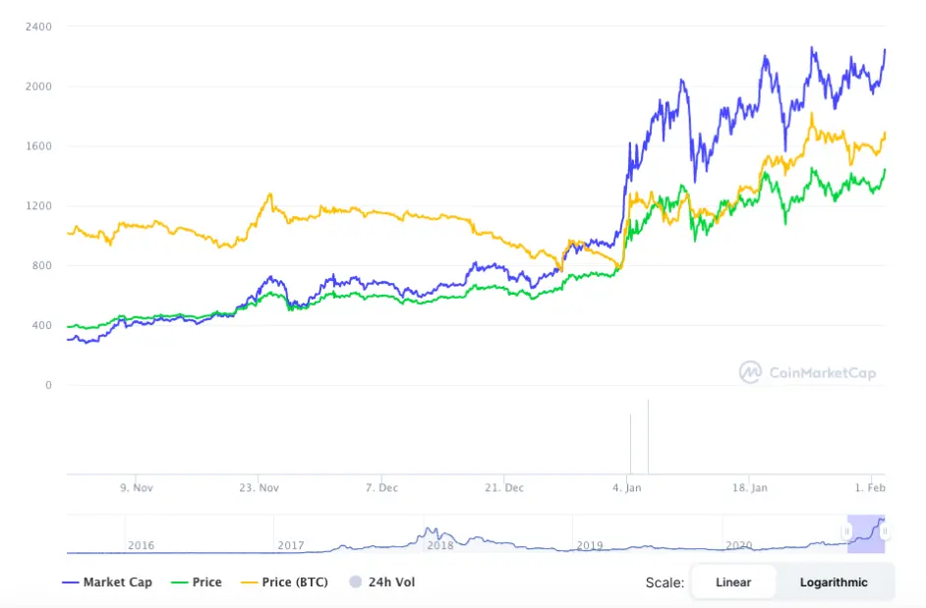926x608 pixels.
Task: Click the 2017 navigator label
Action: coord(291,545)
